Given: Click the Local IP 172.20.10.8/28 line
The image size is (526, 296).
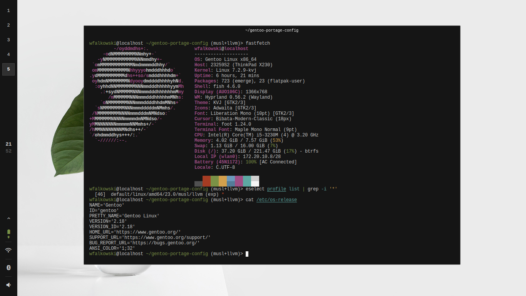Looking at the screenshot, I should [238, 156].
